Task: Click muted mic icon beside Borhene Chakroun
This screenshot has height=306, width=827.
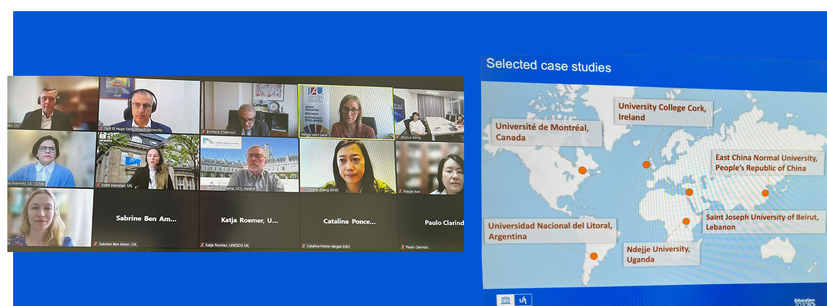Action: tap(203, 132)
